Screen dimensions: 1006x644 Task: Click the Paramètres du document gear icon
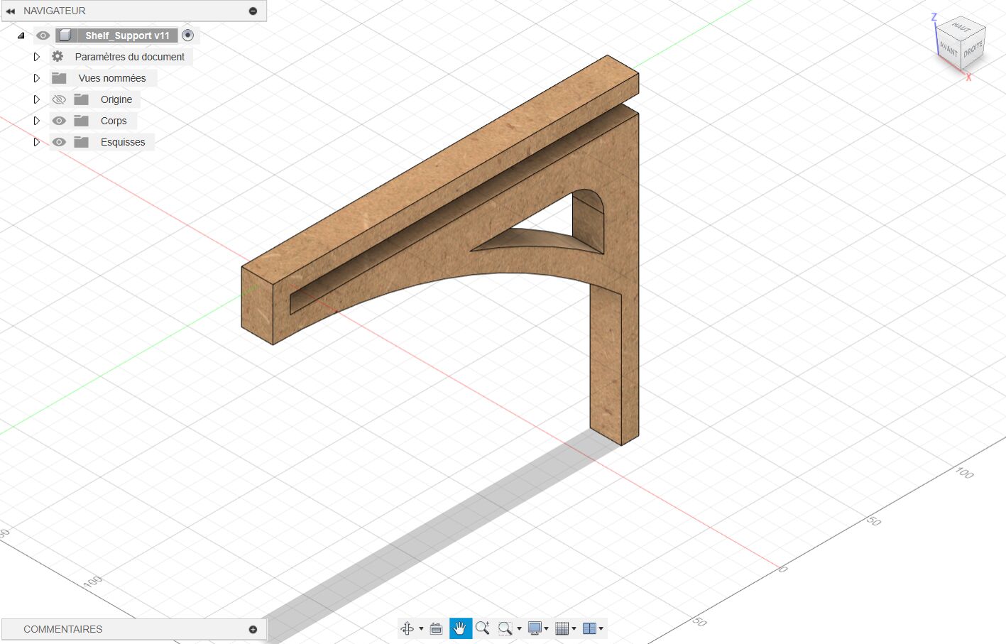point(58,57)
